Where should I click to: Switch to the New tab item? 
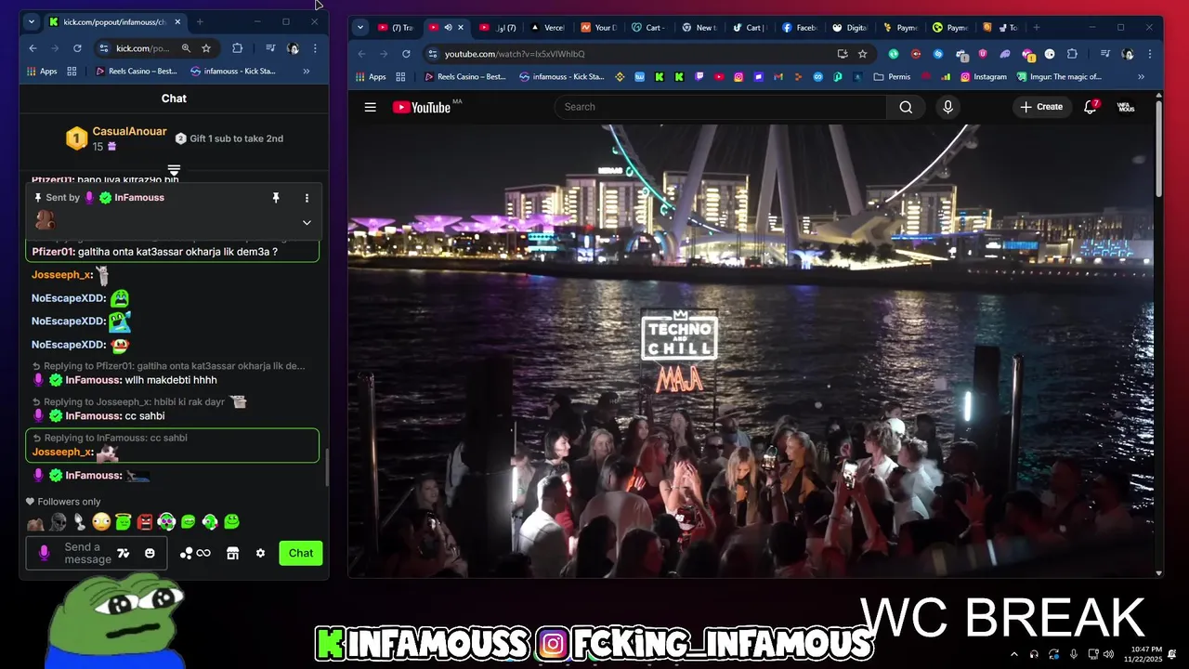pyautogui.click(x=698, y=28)
